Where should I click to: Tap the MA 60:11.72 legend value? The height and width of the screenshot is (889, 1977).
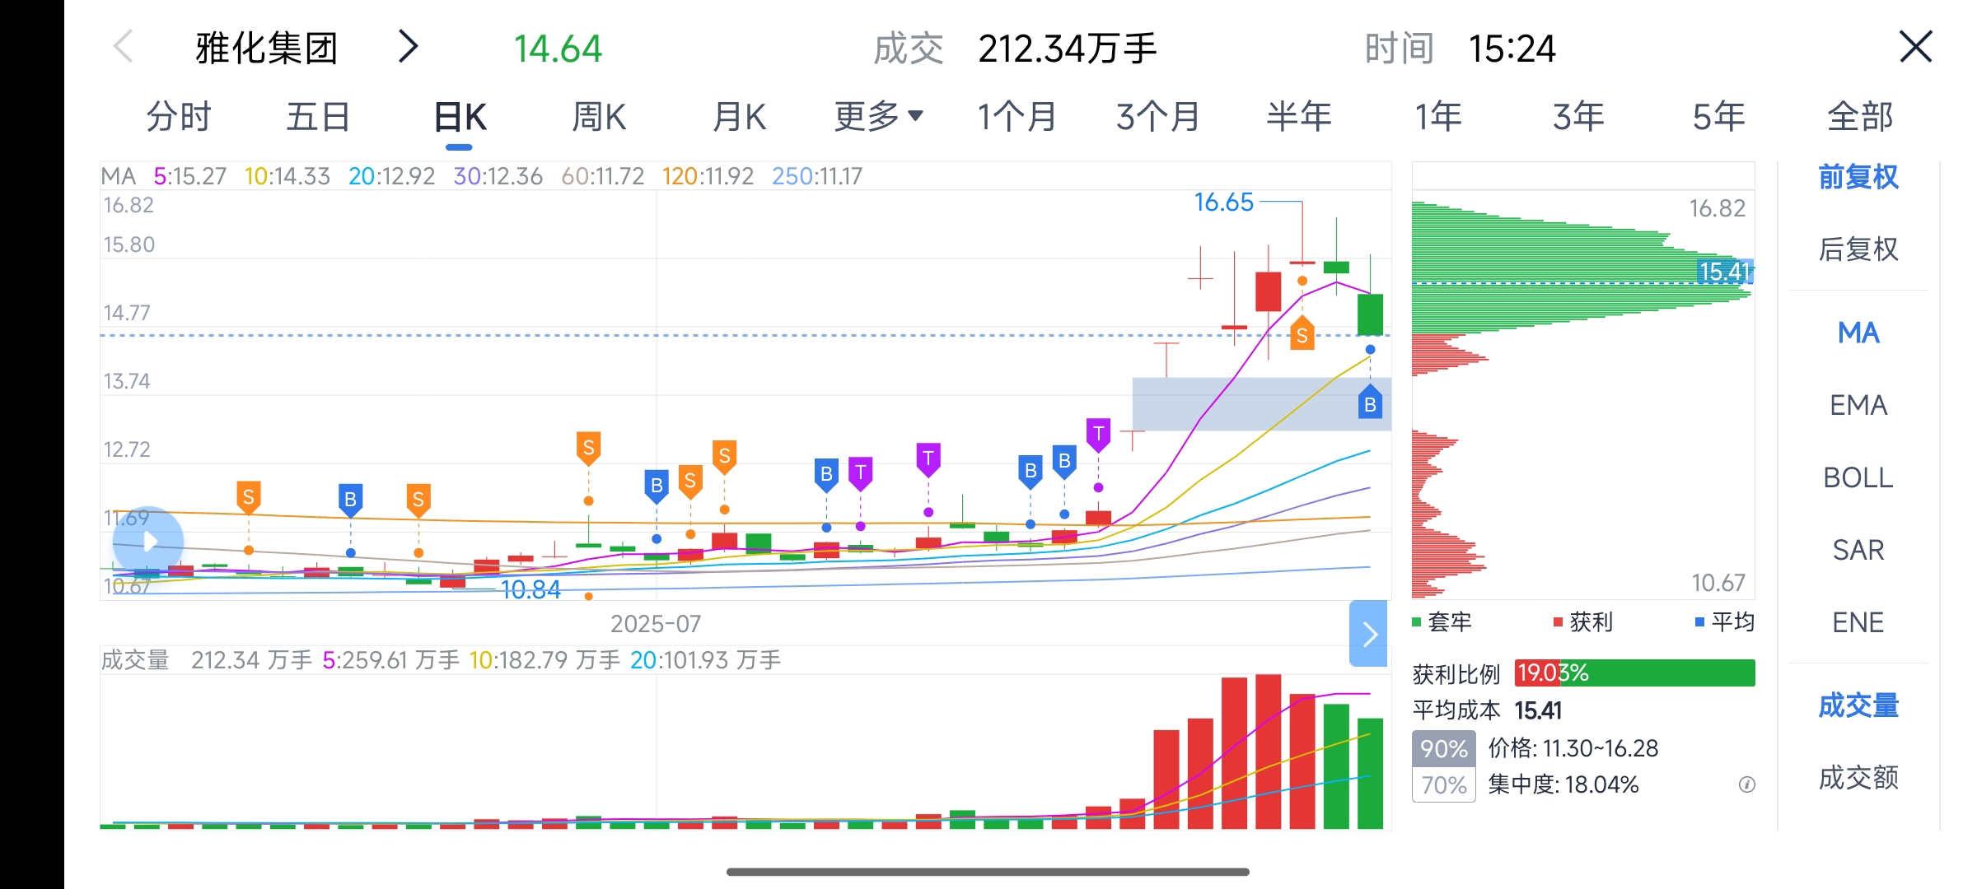602,176
